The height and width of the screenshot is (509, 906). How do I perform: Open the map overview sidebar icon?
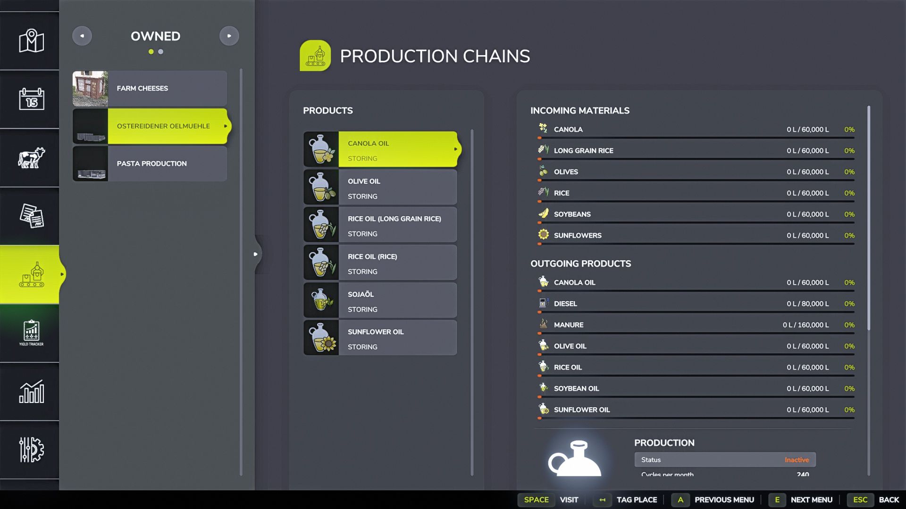pyautogui.click(x=31, y=41)
